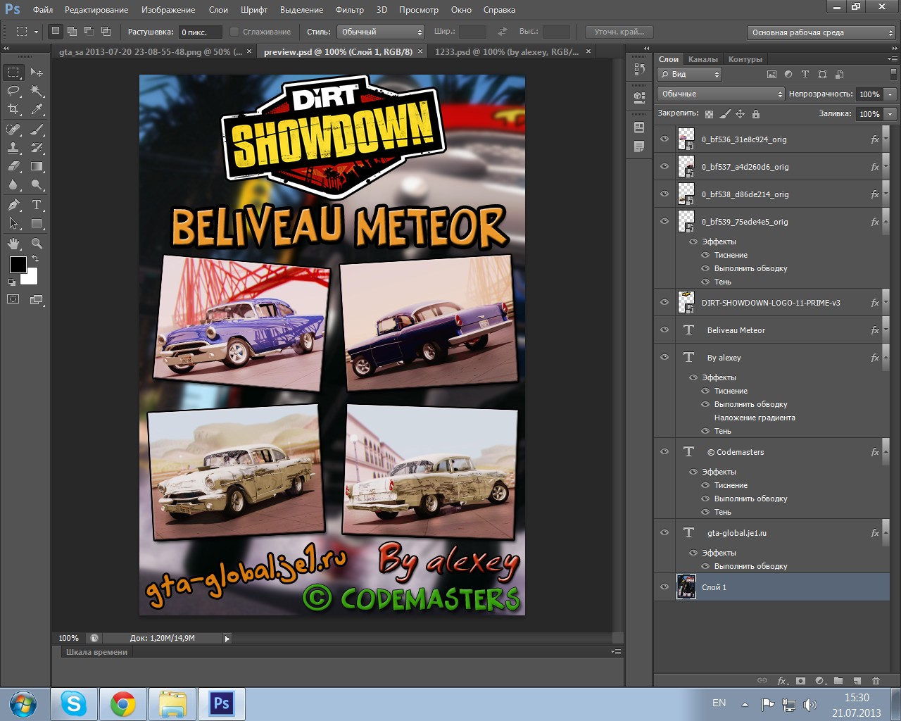Select the Dodge tool
Image resolution: width=901 pixels, height=721 pixels.
37,185
